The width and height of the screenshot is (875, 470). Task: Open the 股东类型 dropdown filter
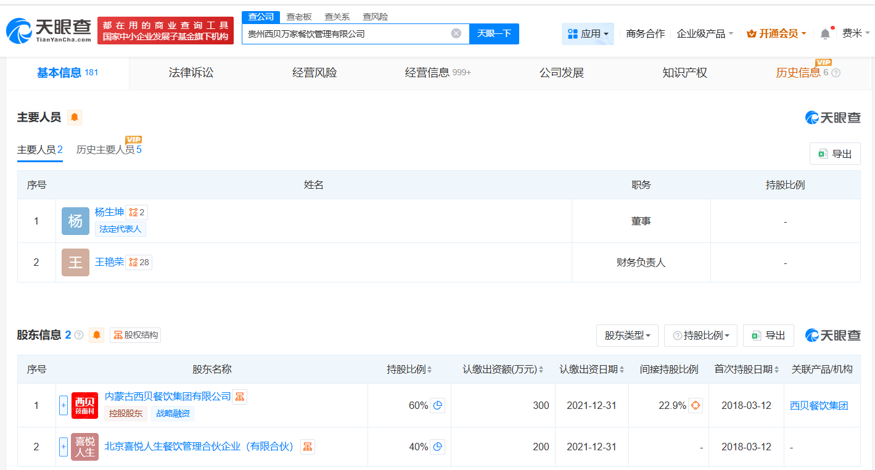pyautogui.click(x=627, y=336)
